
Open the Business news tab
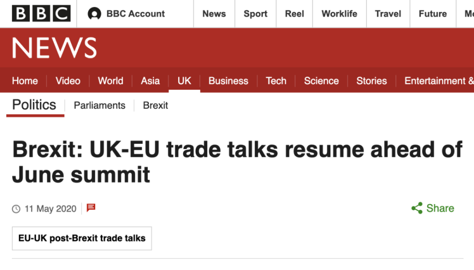coord(228,81)
